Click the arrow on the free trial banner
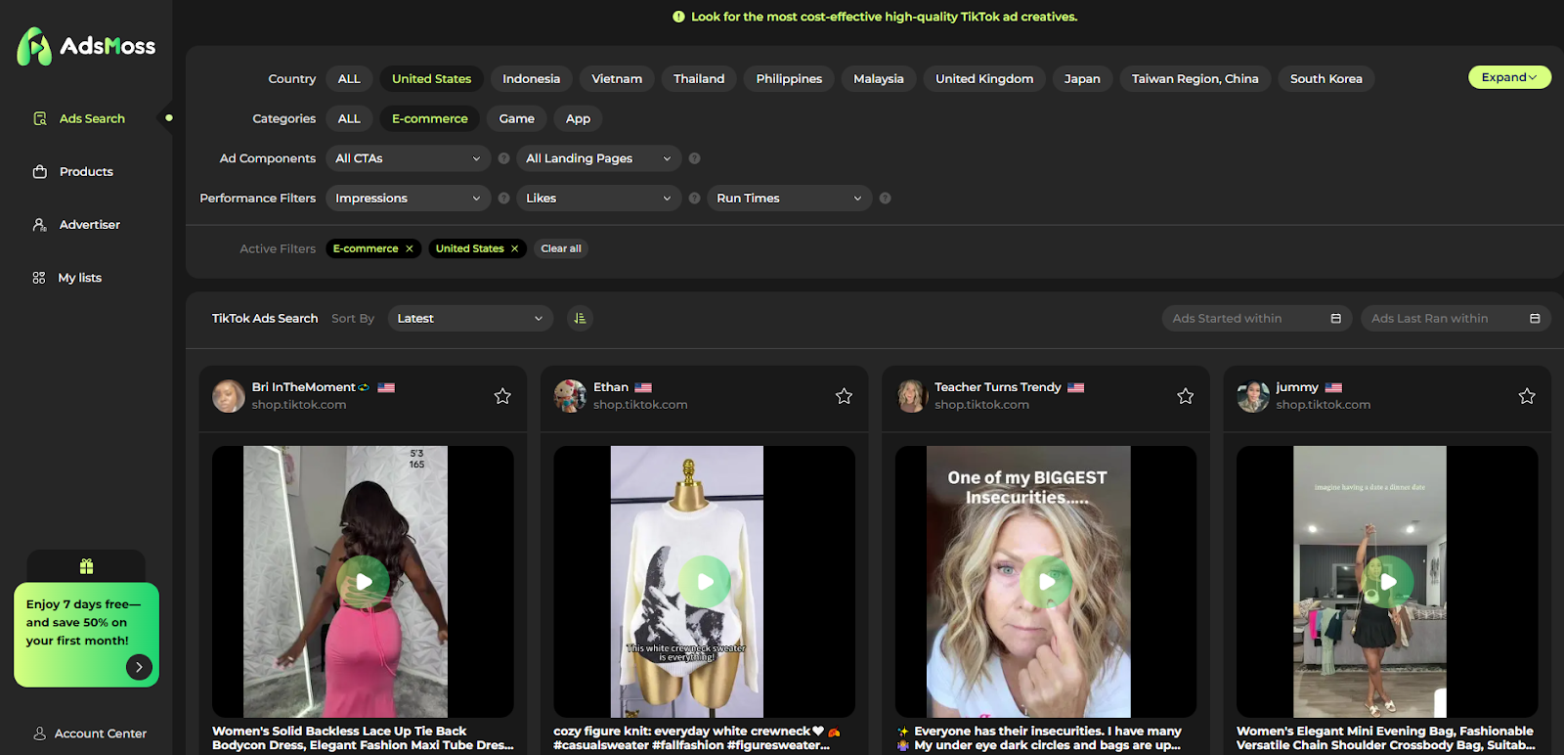The image size is (1564, 755). coord(139,667)
